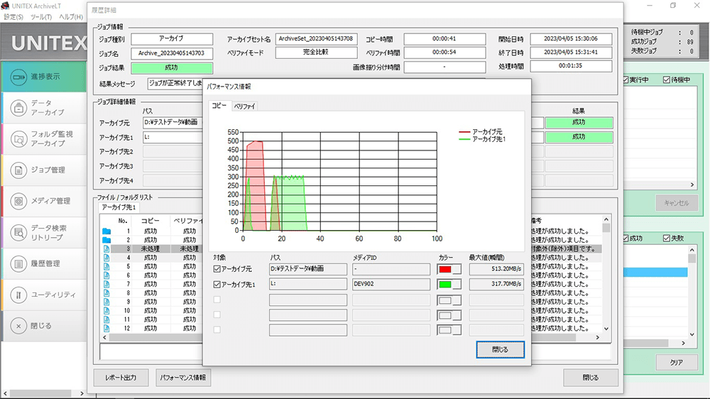
Task: Open the empty third row color swatch
Action: pos(449,300)
